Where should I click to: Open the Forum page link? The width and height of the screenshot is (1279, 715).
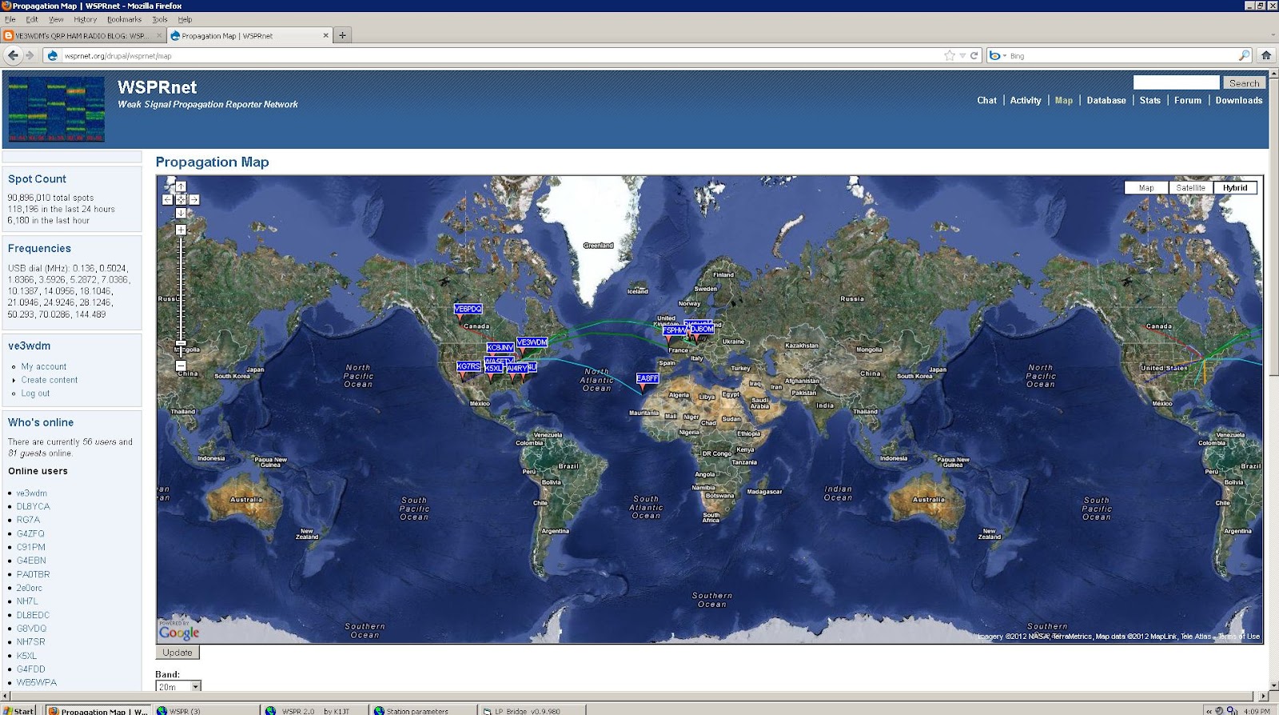click(1188, 101)
